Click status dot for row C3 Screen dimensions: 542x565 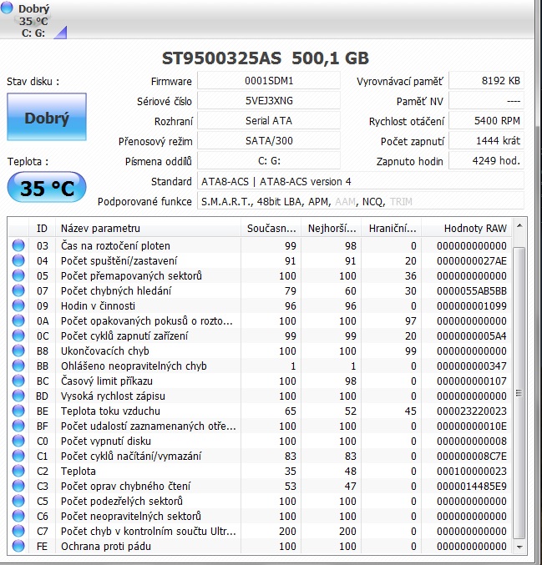click(18, 486)
